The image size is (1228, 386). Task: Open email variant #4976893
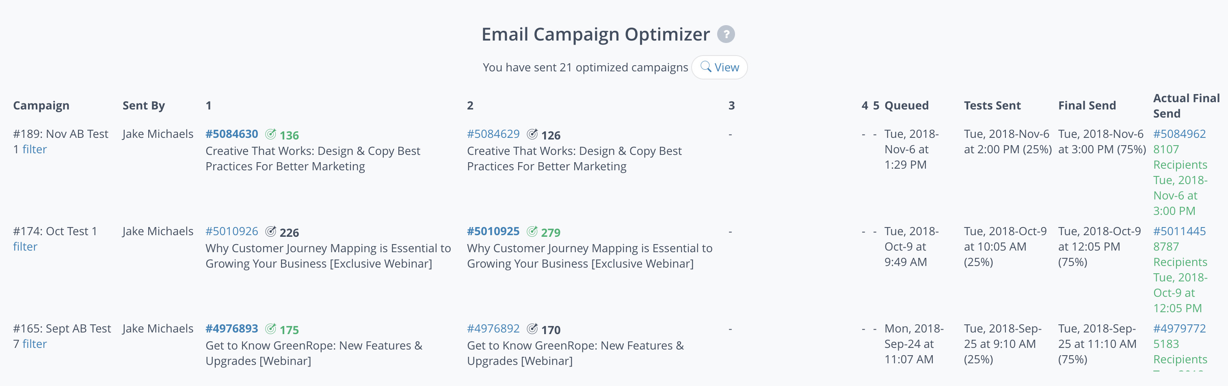pyautogui.click(x=232, y=329)
